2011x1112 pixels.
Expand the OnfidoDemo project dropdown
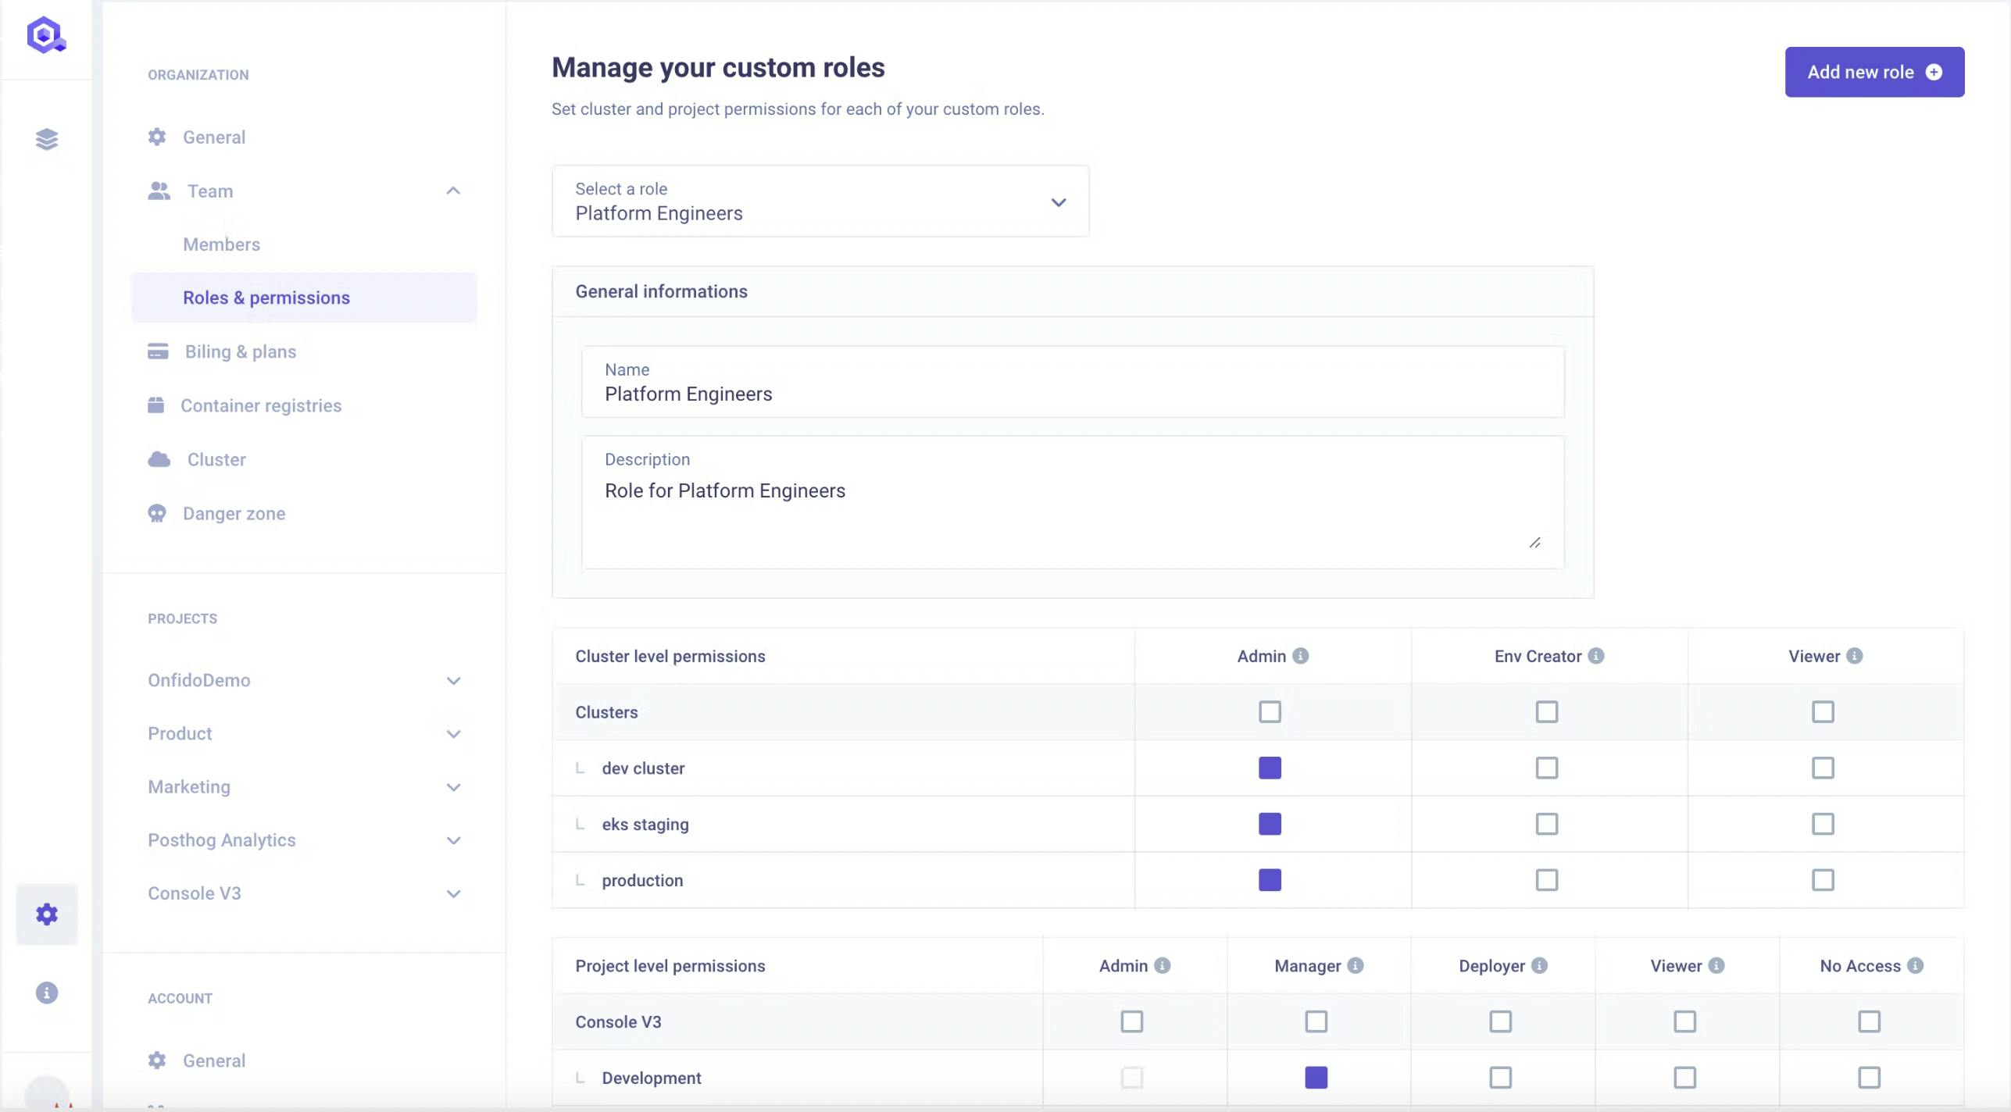451,681
